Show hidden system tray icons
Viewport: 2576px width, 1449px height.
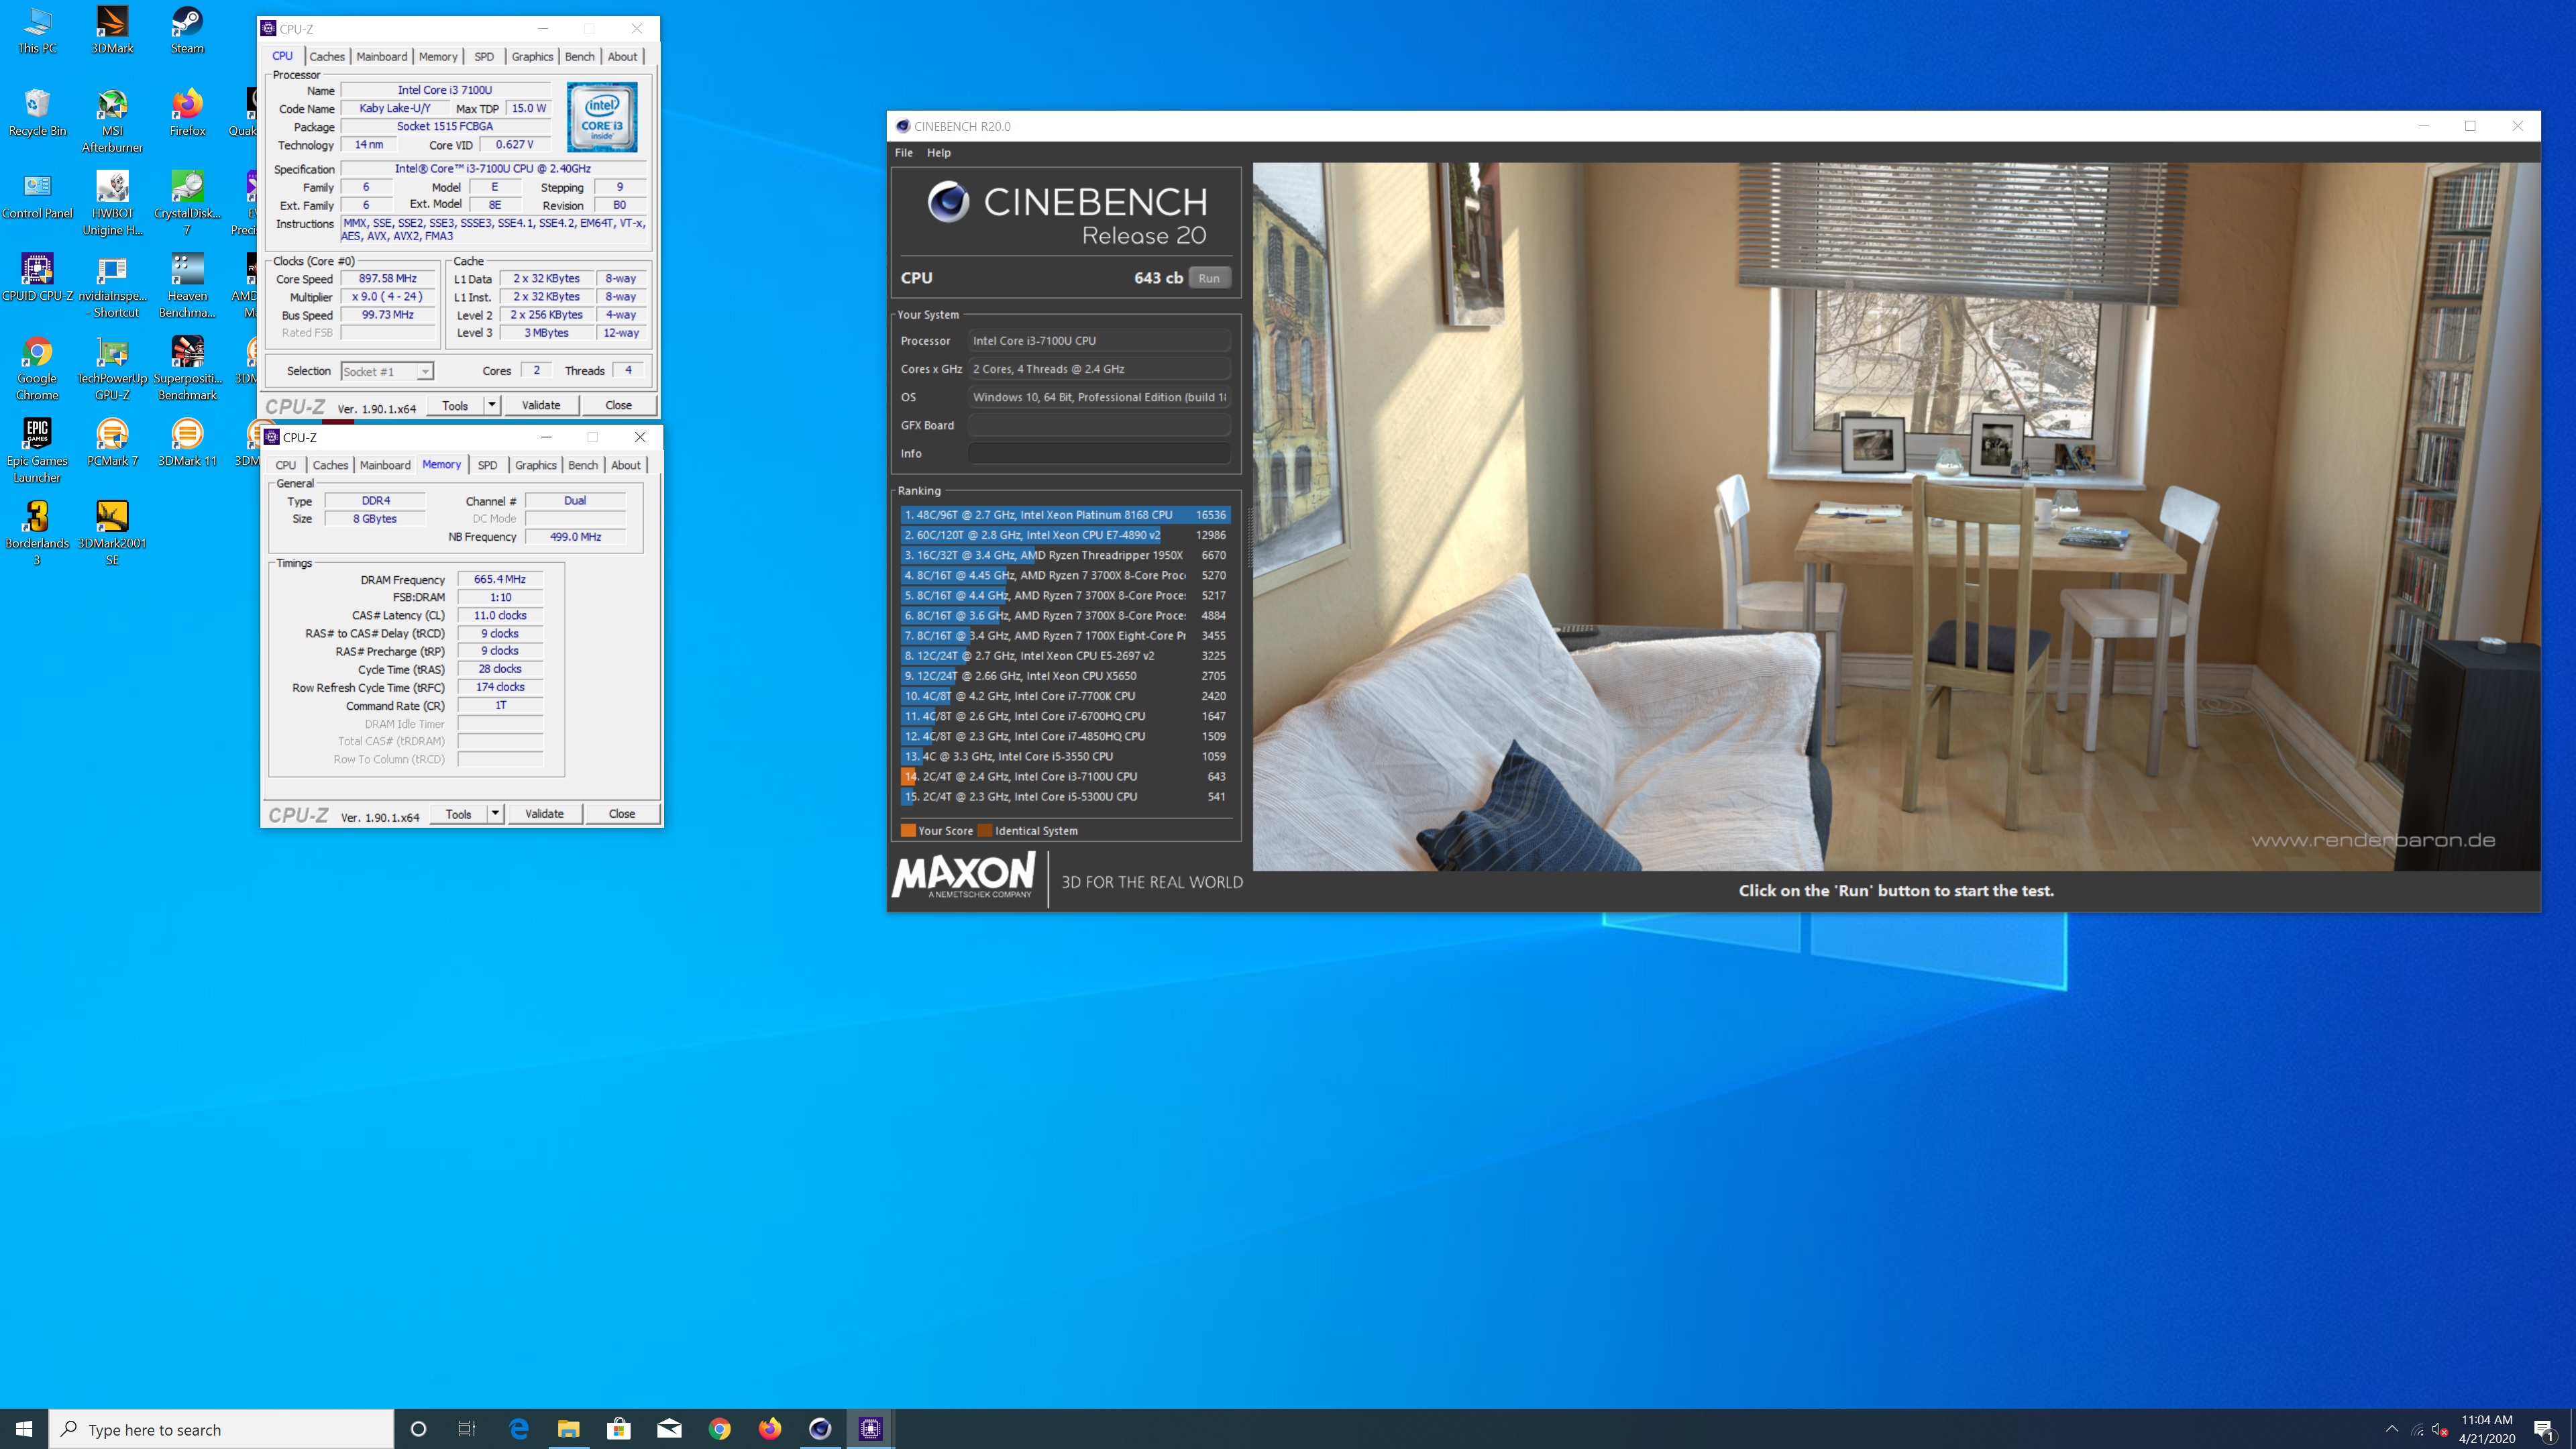tap(2392, 1429)
